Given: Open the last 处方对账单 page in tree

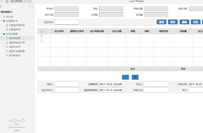Looking at the screenshot, I should (x=15, y=55).
